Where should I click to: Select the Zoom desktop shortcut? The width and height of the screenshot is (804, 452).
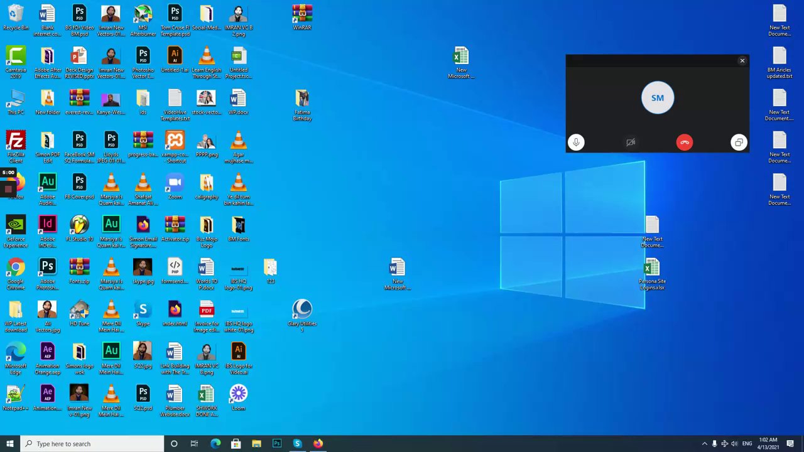pyautogui.click(x=175, y=187)
